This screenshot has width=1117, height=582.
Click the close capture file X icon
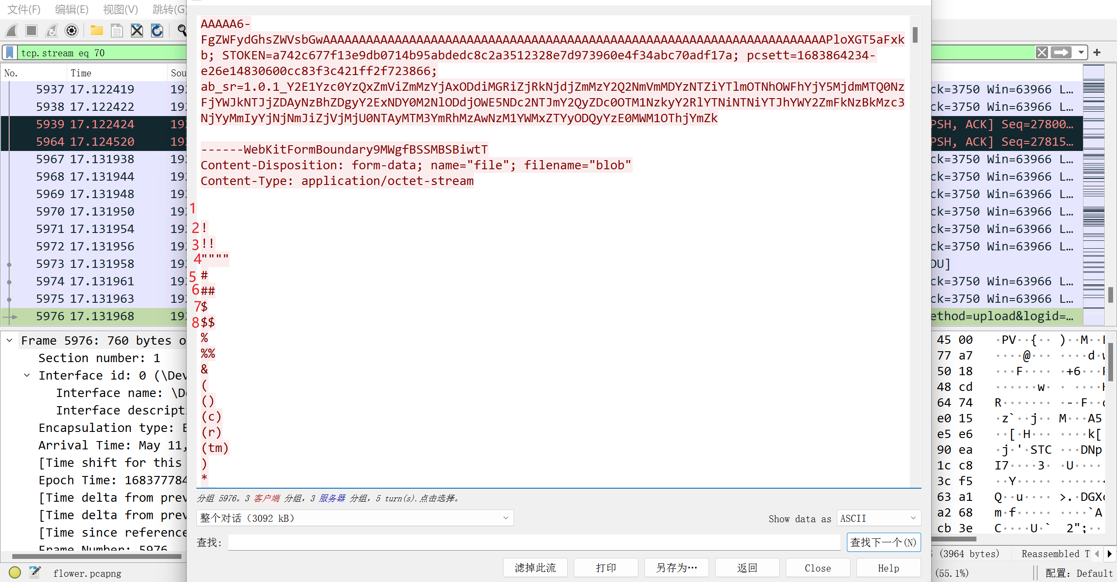coord(137,31)
